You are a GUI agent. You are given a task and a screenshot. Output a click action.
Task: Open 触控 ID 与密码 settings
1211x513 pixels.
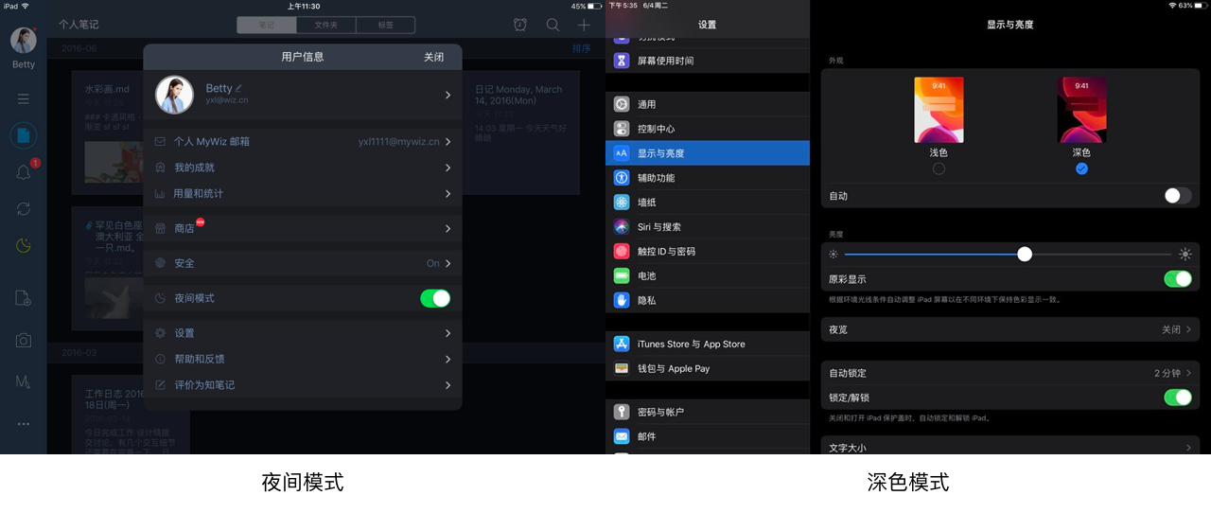[708, 252]
